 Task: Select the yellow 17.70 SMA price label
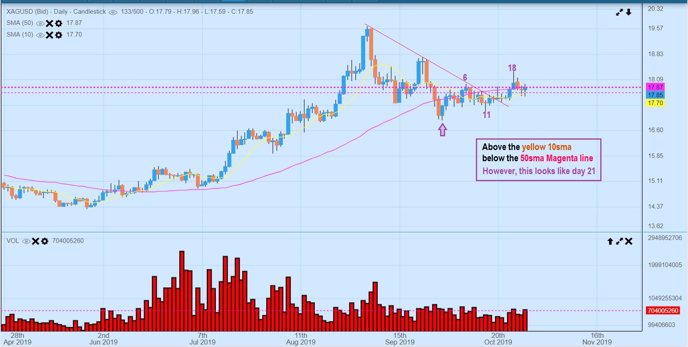pos(655,103)
